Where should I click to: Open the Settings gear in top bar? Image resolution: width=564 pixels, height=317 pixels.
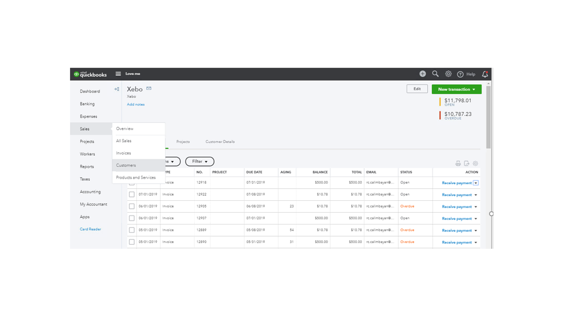[448, 74]
